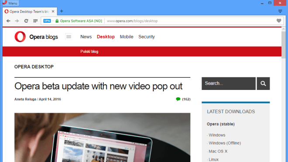
Task: Open the News section
Action: [x=86, y=37]
